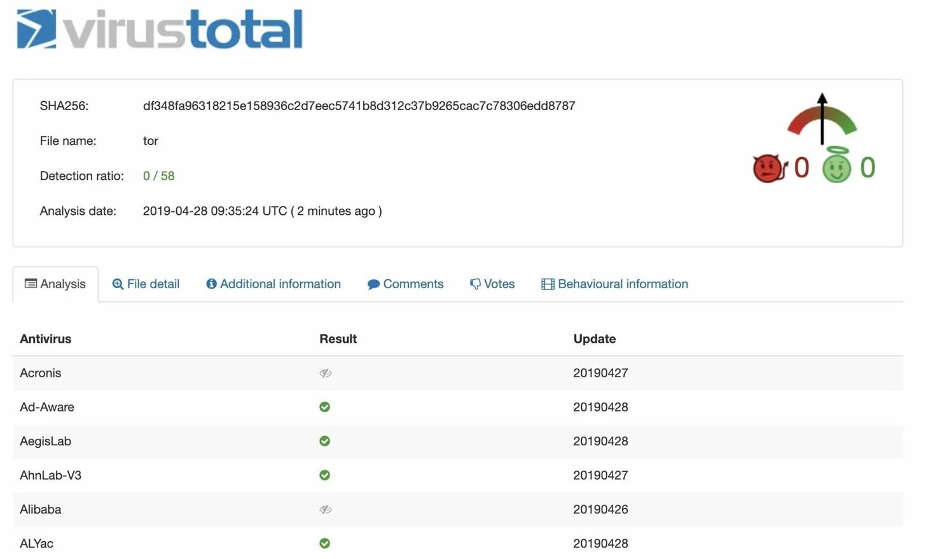
Task: Click the film strip icon on Behavioural information
Action: coord(548,284)
